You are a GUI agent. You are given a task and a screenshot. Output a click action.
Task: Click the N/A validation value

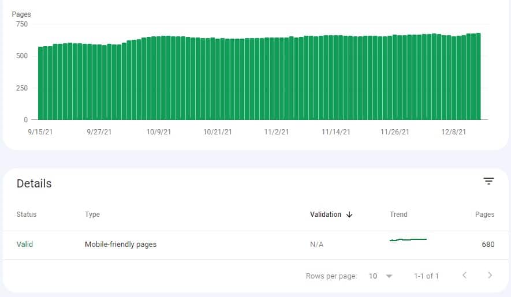(x=316, y=245)
